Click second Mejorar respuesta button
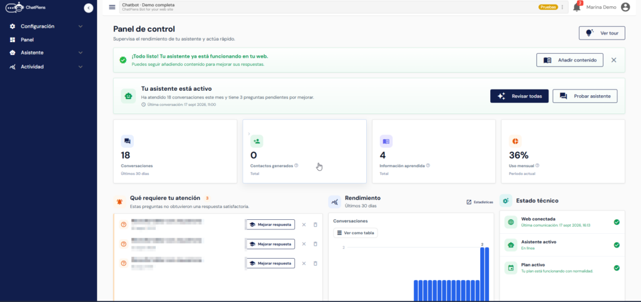The image size is (641, 302). pos(270,244)
